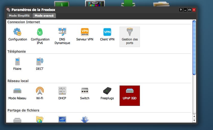Click the disk drive icon under Partage de fichiers
This screenshot has width=213, height=130.
[x=17, y=120]
